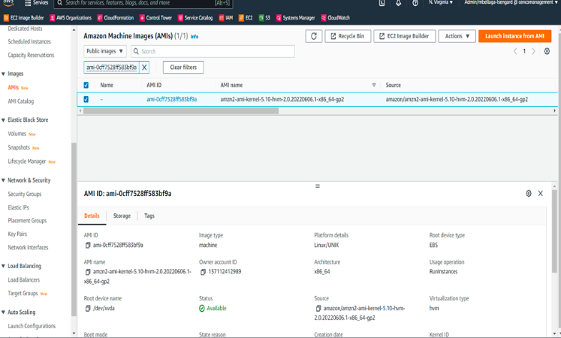Collapse the Elastic Block Store section
The image size is (561, 338).
4,120
